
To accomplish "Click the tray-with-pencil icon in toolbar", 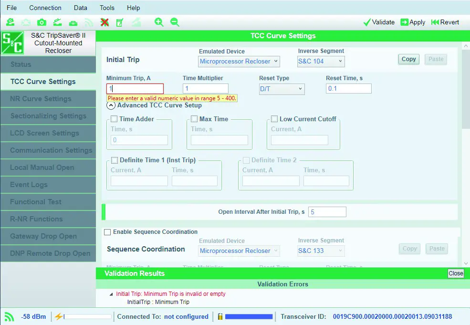I will pos(57,22).
